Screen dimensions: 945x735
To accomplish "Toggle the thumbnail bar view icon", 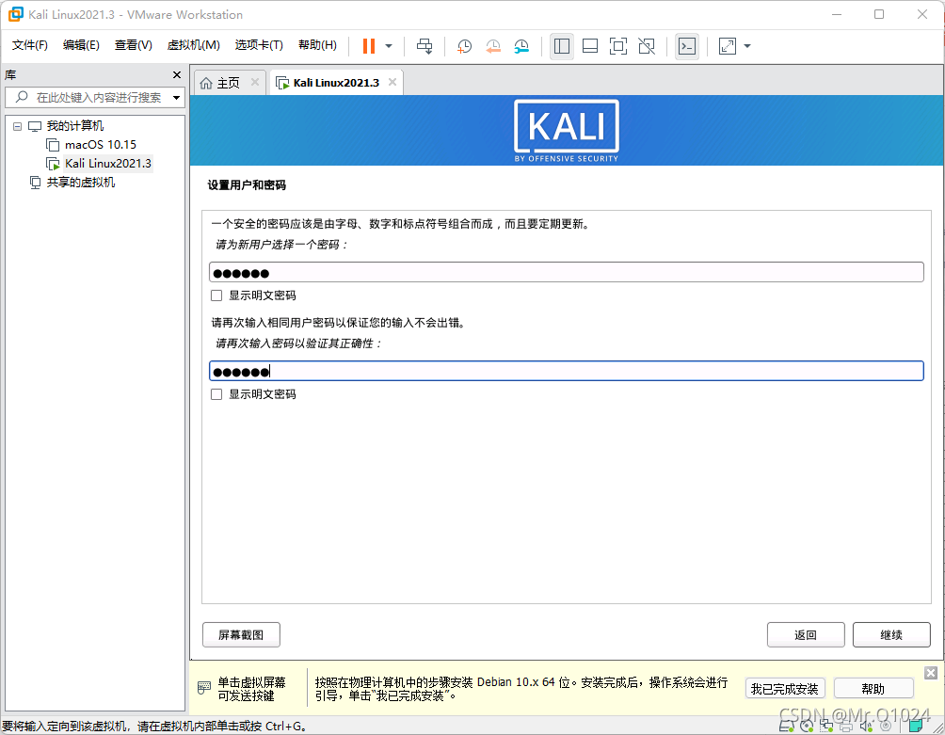I will [590, 46].
